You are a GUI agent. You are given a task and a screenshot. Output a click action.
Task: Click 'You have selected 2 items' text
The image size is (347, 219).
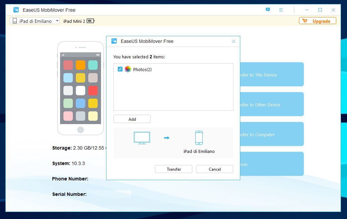(x=139, y=57)
